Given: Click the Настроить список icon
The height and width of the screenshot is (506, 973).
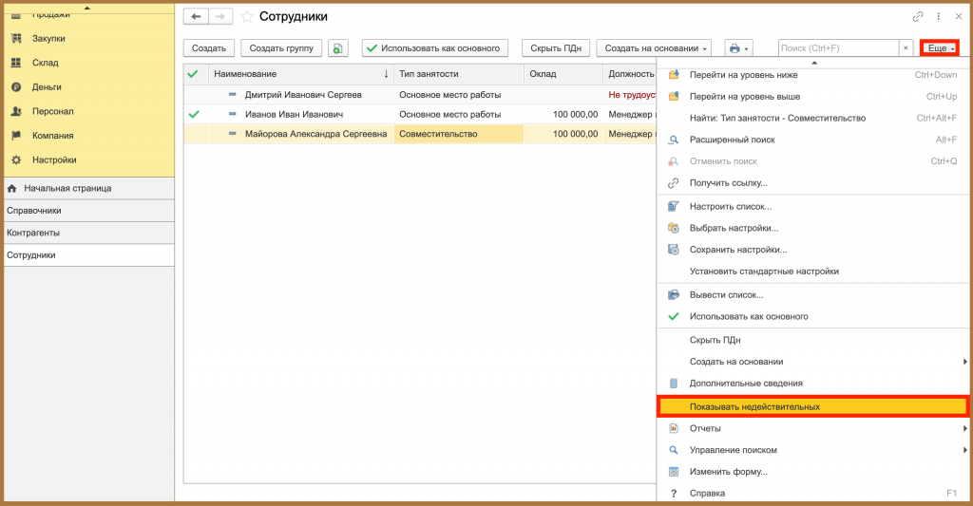Looking at the screenshot, I should tap(674, 207).
